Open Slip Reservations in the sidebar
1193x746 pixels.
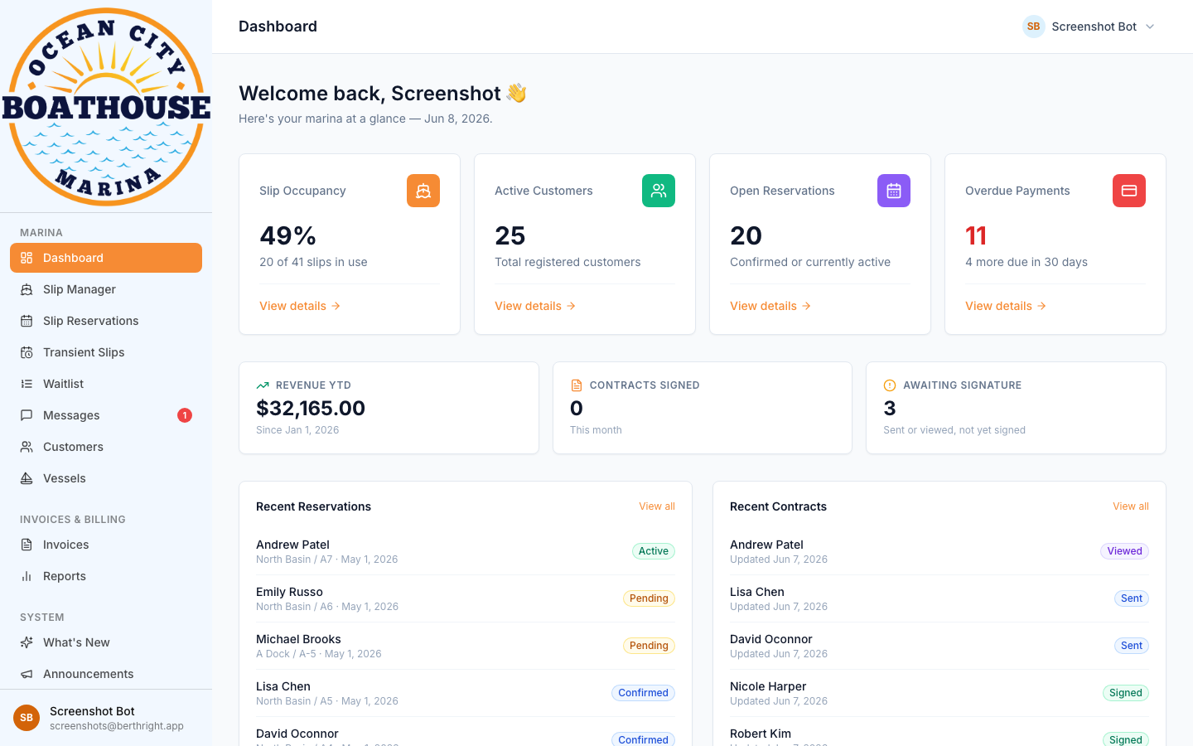(106, 321)
